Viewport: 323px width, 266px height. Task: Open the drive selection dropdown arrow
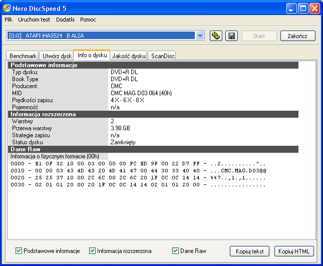[x=200, y=36]
